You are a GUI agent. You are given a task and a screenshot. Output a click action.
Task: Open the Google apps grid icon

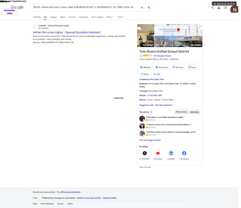pyautogui.click(x=226, y=7)
